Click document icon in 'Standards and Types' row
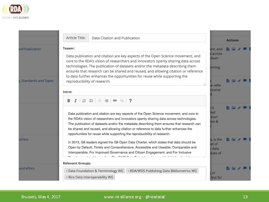This screenshot has height=202, width=269. click(228, 80)
